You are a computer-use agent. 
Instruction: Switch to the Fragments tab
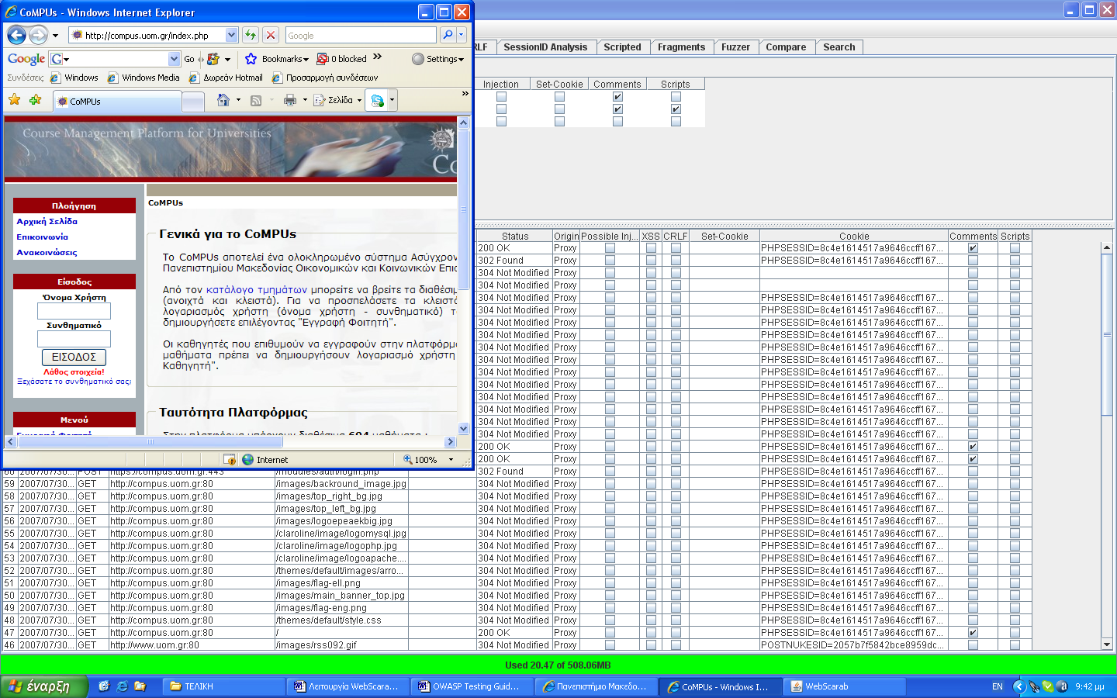681,47
